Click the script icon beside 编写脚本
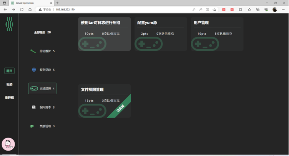The height and width of the screenshot is (156, 289). (x=33, y=107)
